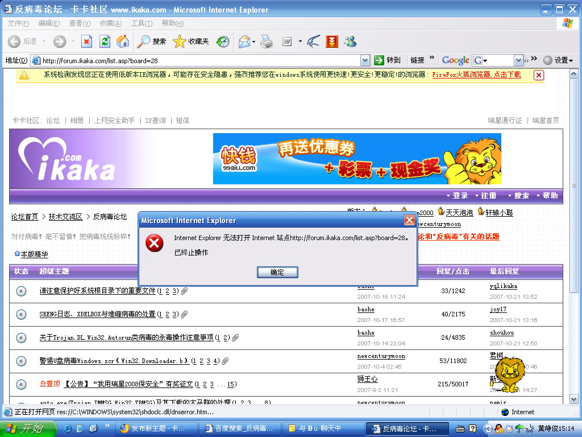Screen dimensions: 582x437
Task: Click the IE quick launch icon in taskbar
Action: point(68,428)
